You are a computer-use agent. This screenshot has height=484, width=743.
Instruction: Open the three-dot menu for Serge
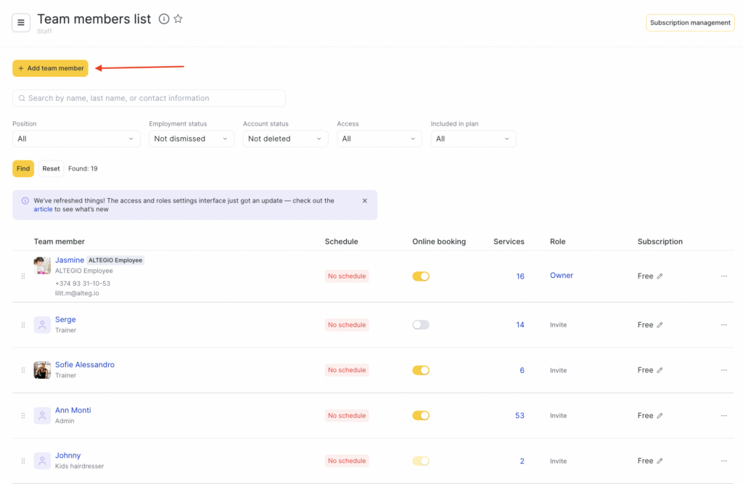point(723,325)
